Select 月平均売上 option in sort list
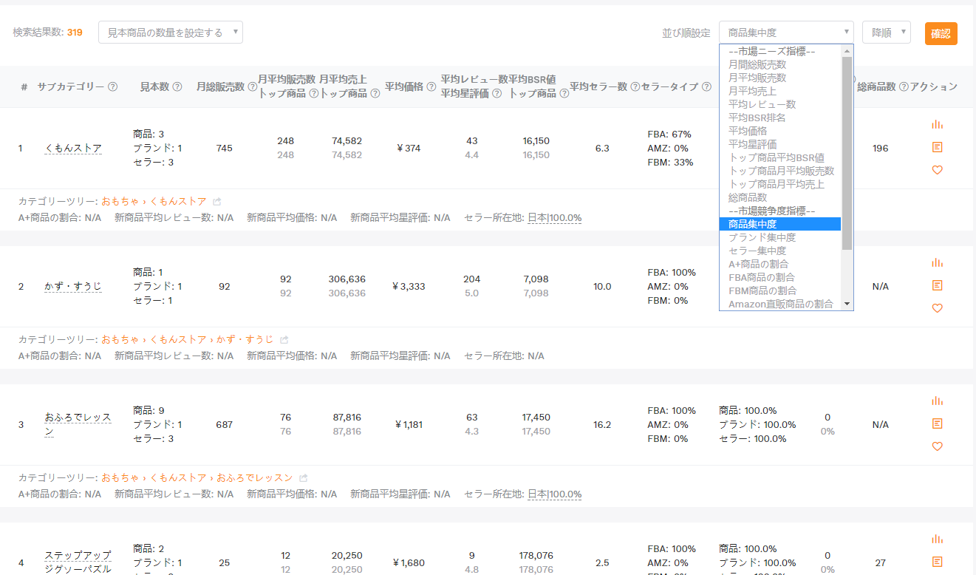 [780, 91]
